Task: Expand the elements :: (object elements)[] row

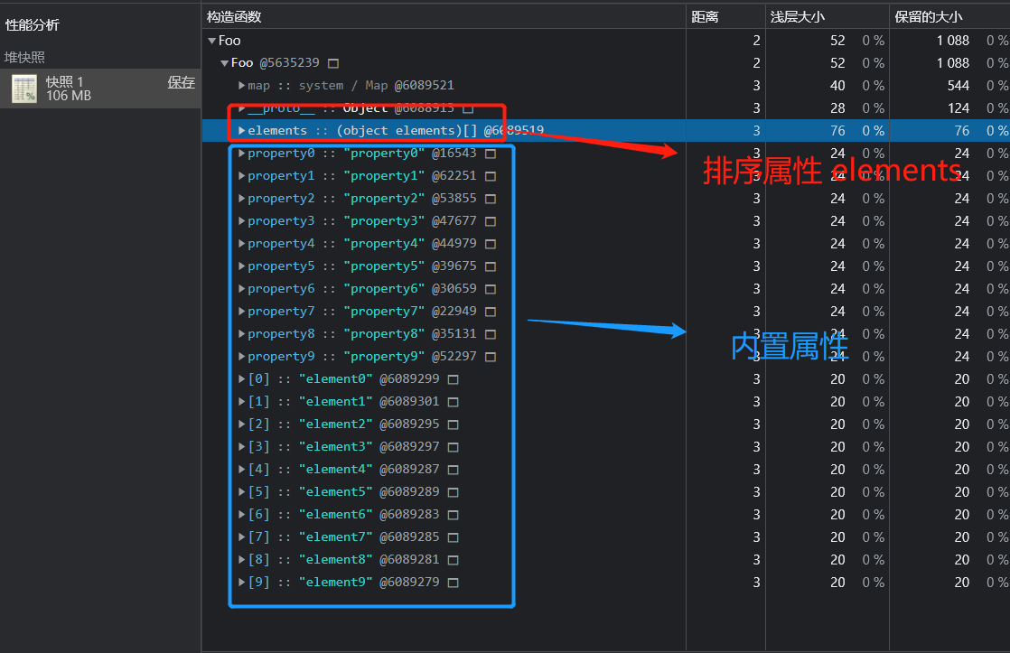Action: tap(241, 131)
